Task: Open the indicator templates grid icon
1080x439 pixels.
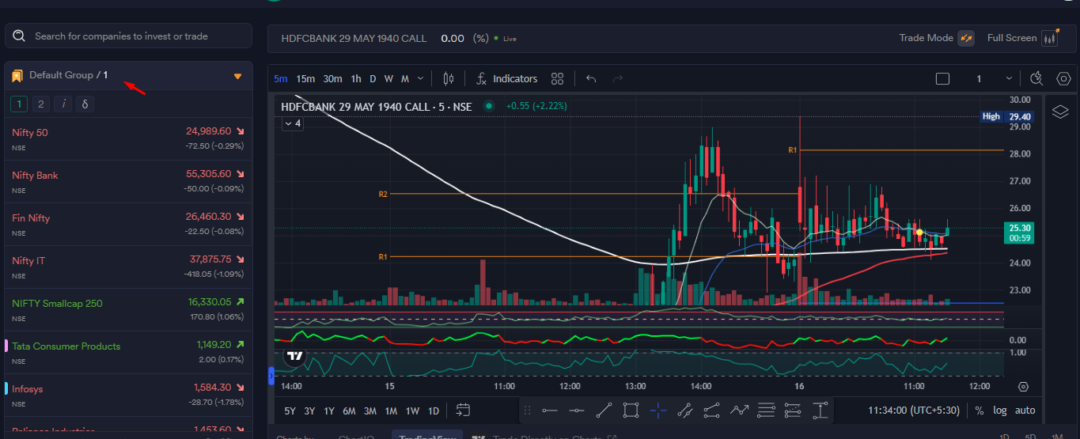Action: pos(557,78)
